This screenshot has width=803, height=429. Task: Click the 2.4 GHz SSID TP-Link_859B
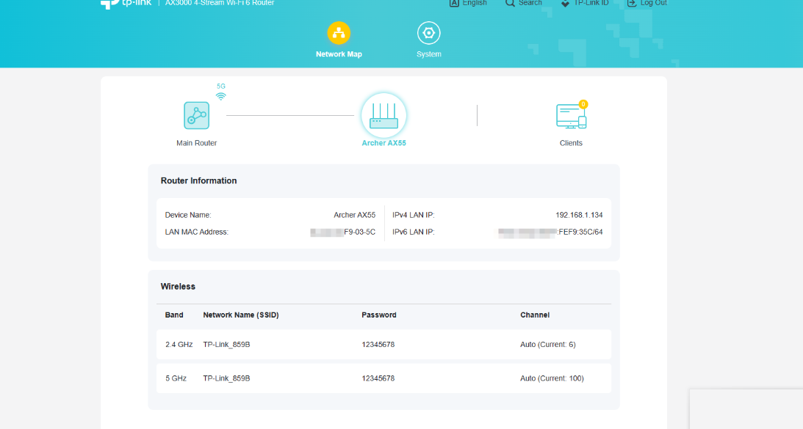point(226,345)
